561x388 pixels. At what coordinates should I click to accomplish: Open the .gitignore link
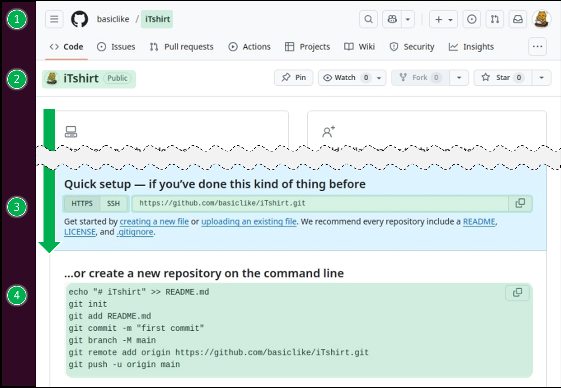[x=135, y=232]
